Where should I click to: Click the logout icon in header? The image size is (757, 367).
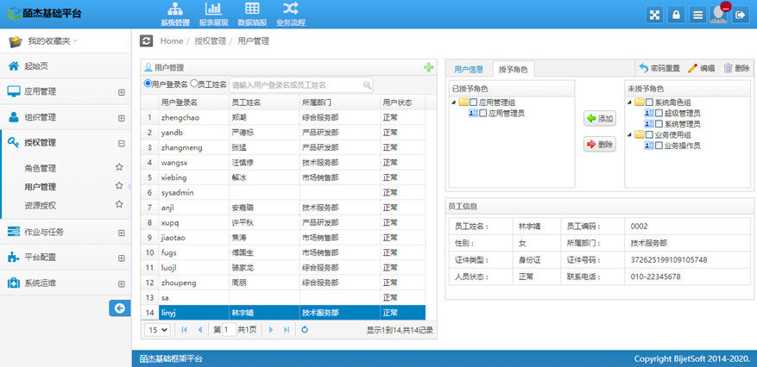(x=740, y=16)
